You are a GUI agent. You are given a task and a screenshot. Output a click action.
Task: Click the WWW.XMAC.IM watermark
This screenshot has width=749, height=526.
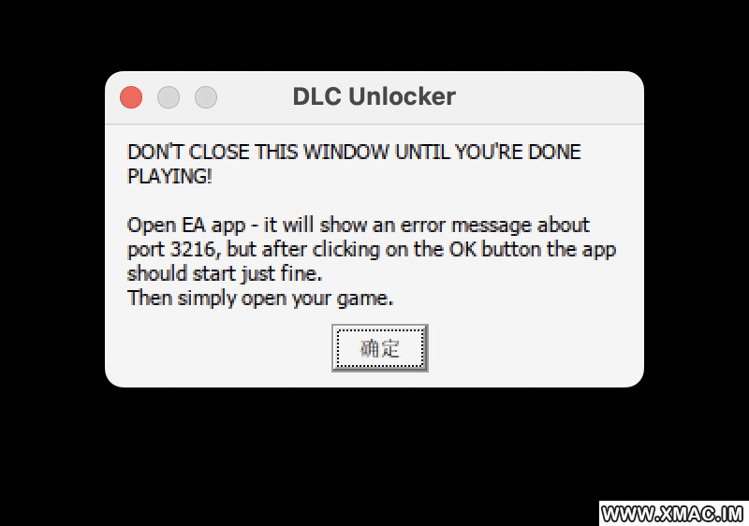tap(672, 514)
